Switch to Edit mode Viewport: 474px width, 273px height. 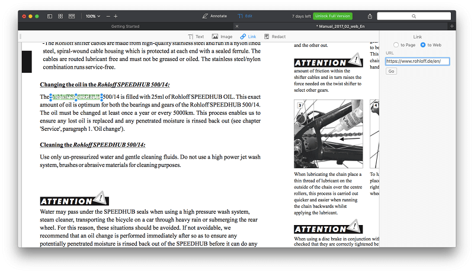click(245, 16)
